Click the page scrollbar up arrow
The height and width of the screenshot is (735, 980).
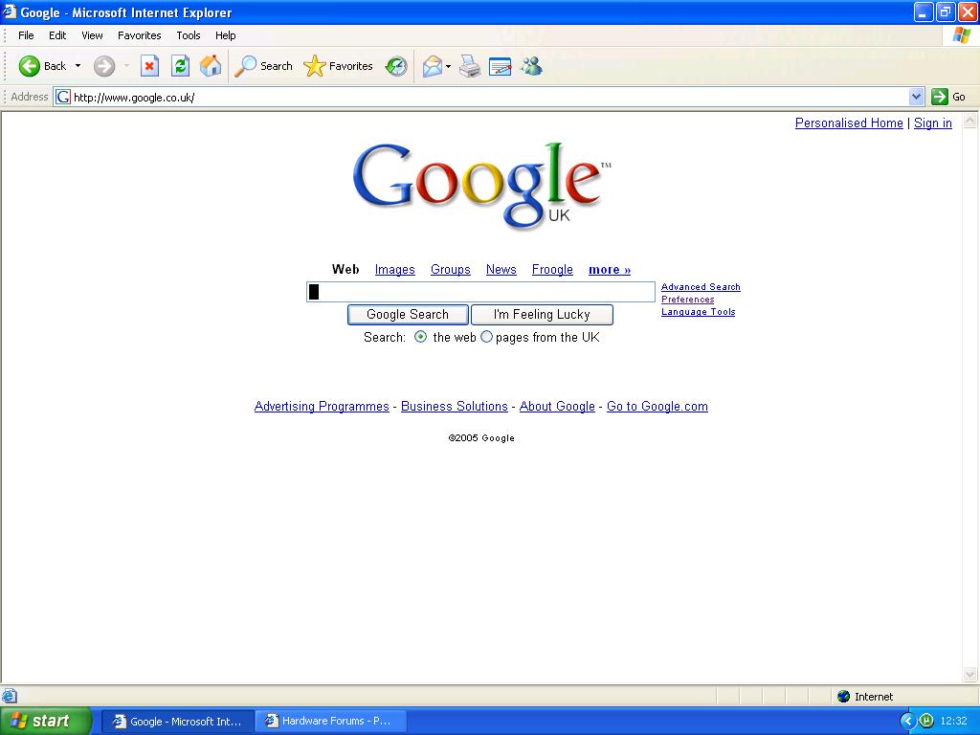coord(970,121)
